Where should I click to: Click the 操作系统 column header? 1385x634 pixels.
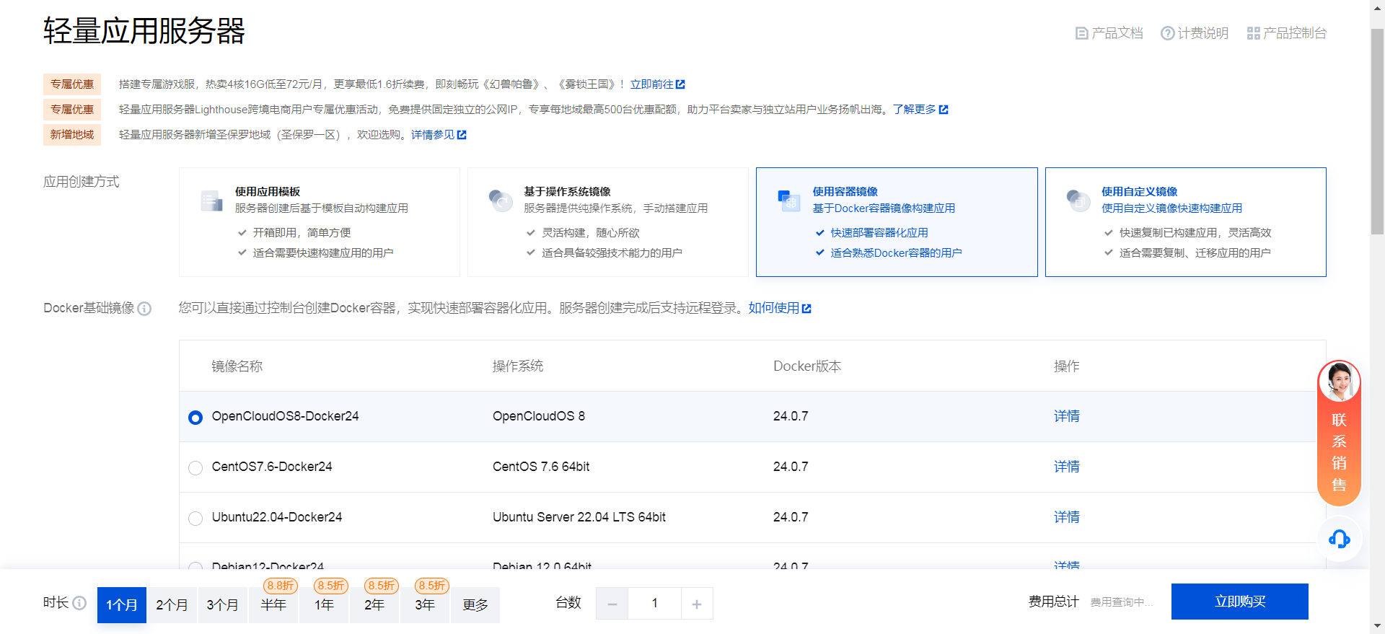(x=518, y=366)
